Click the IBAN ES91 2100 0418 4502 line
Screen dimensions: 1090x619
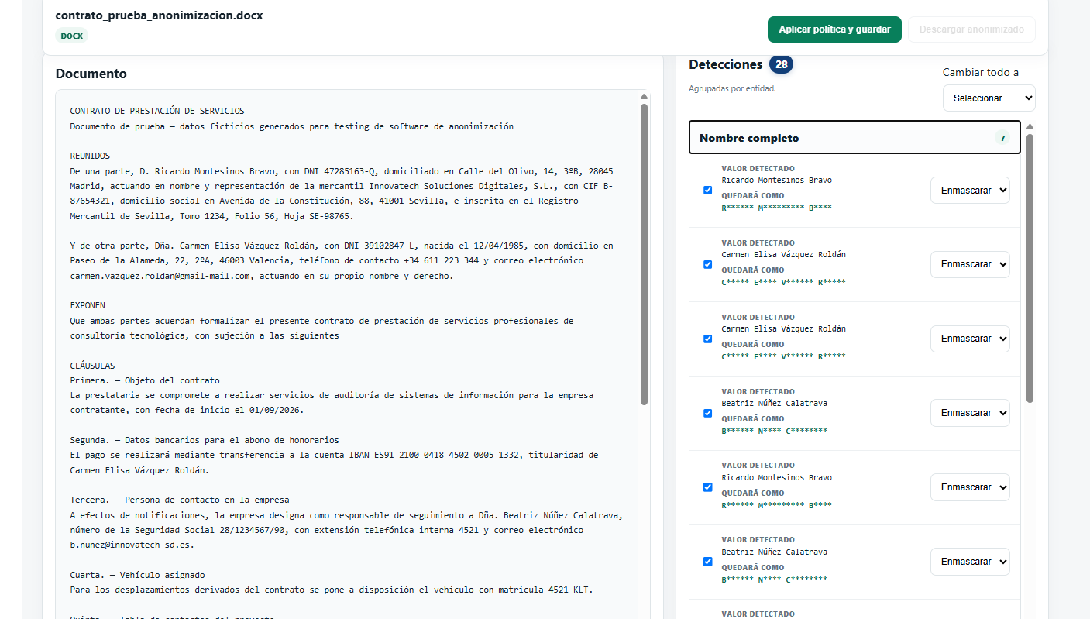(334, 455)
